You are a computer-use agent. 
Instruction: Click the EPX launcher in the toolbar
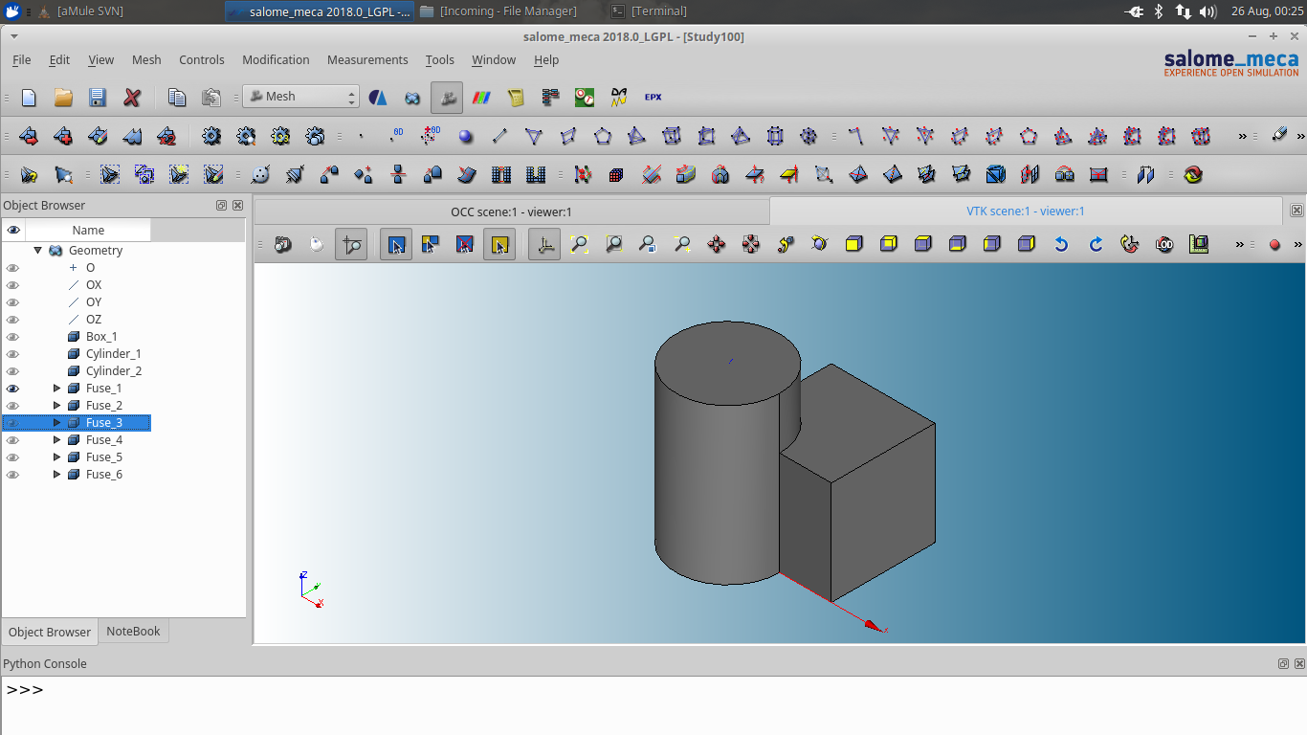pos(652,97)
